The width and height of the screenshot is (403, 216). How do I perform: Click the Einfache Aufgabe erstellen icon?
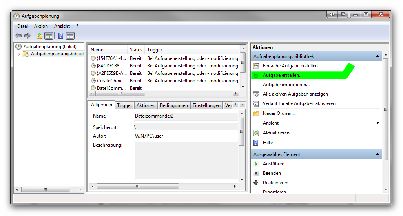click(256, 66)
